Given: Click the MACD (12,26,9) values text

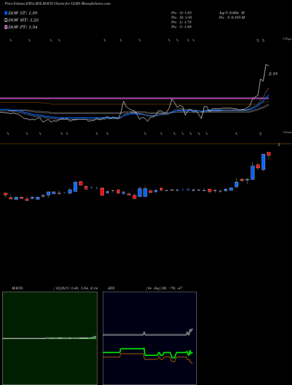Looking at the screenshot, I should pyautogui.click(x=75, y=288).
